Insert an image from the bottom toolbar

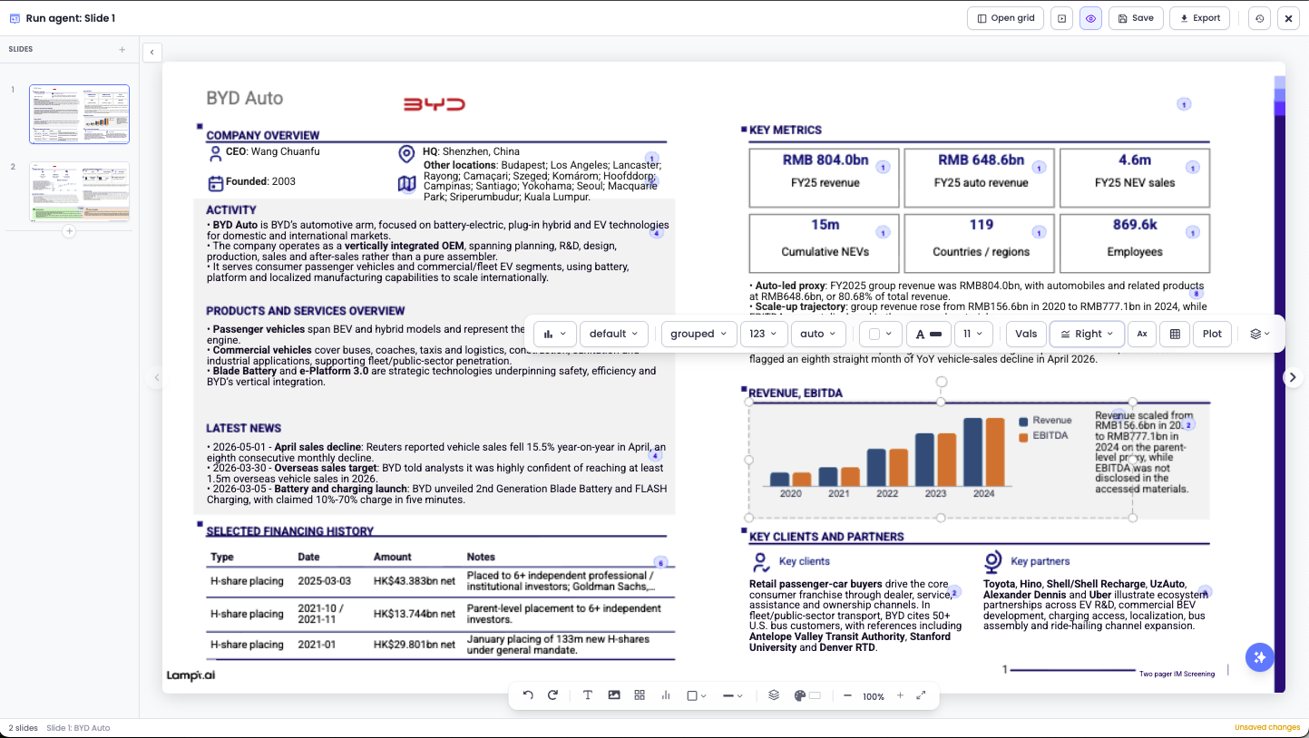614,695
